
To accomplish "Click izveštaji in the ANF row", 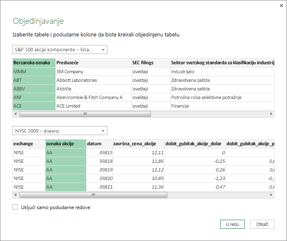I will tap(151, 97).
